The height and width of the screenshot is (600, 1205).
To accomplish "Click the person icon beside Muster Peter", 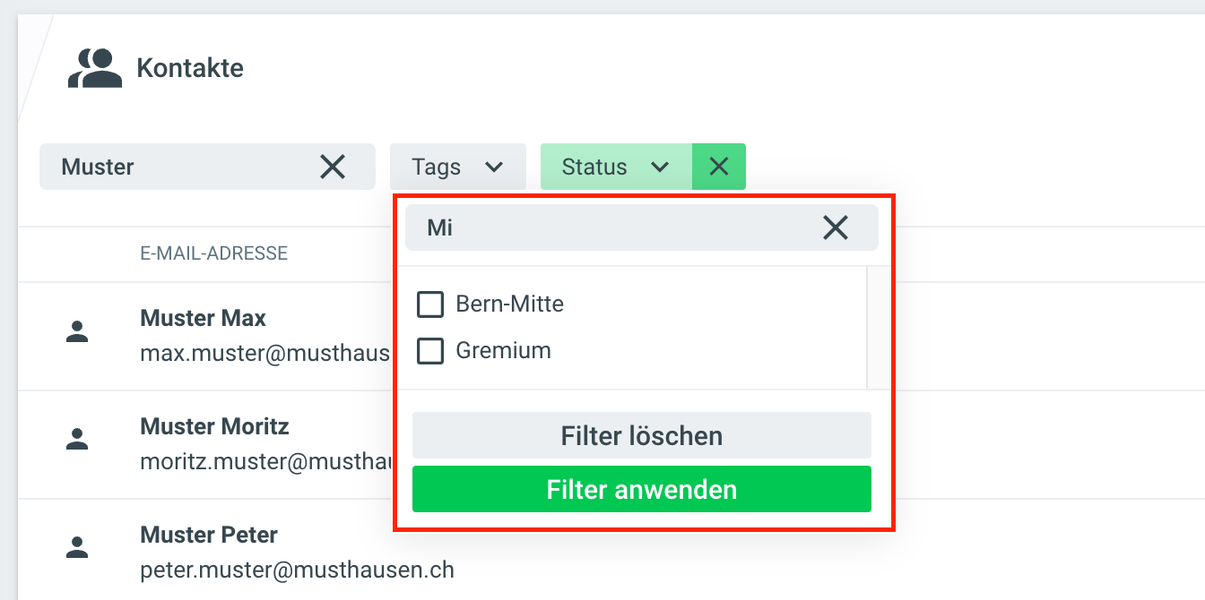I will click(x=78, y=547).
